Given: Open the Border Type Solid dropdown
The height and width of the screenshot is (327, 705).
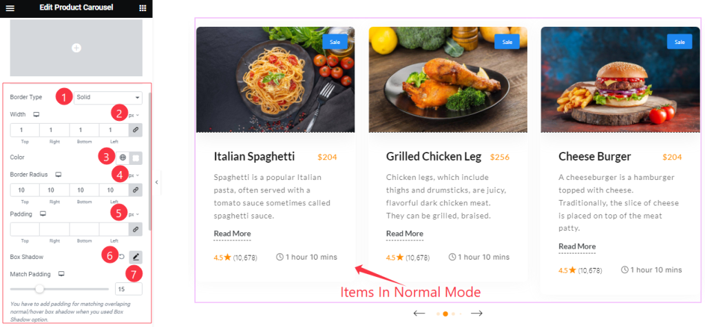Looking at the screenshot, I should click(x=108, y=98).
